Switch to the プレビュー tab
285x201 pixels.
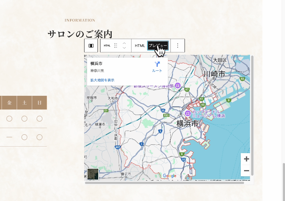coord(158,46)
